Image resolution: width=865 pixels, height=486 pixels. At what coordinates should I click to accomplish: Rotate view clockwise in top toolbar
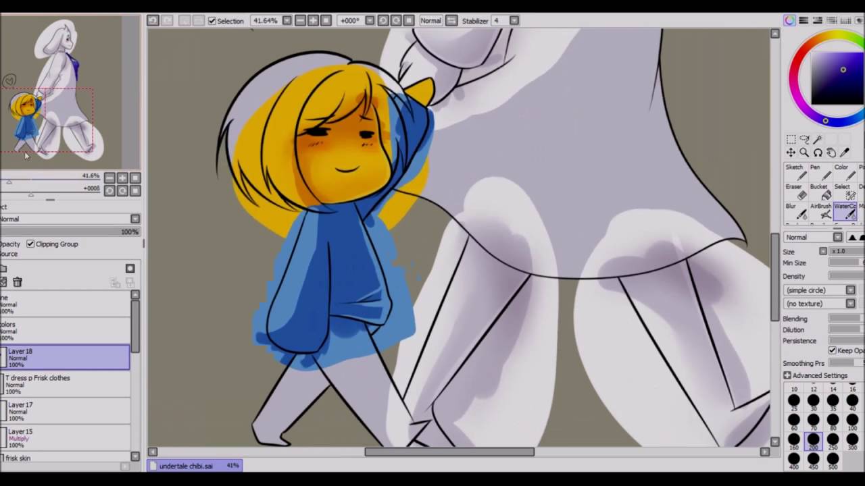pyautogui.click(x=396, y=21)
